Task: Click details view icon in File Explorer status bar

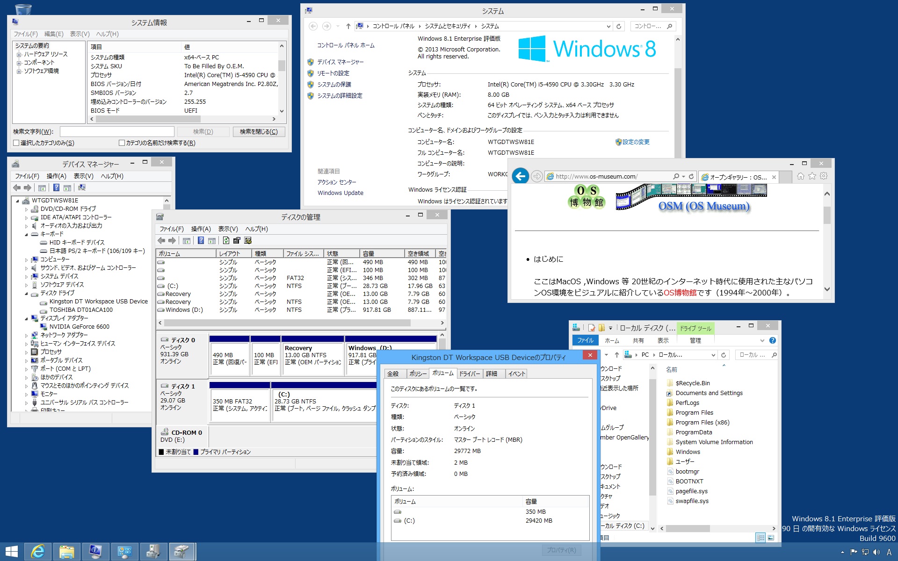Action: (760, 538)
